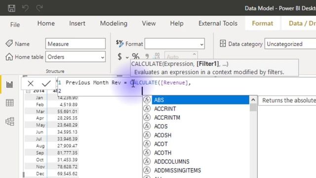Viewport: 316px width, 178px height.
Task: Switch to the Format ribbon tab
Action: [x=262, y=23]
